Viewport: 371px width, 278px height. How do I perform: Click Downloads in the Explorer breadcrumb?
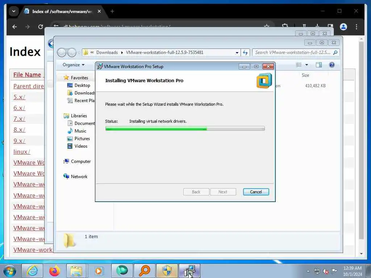click(107, 52)
